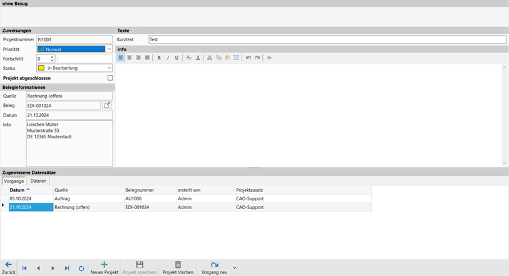Switch to the Dateien tab
509x276 pixels.
(x=38, y=181)
